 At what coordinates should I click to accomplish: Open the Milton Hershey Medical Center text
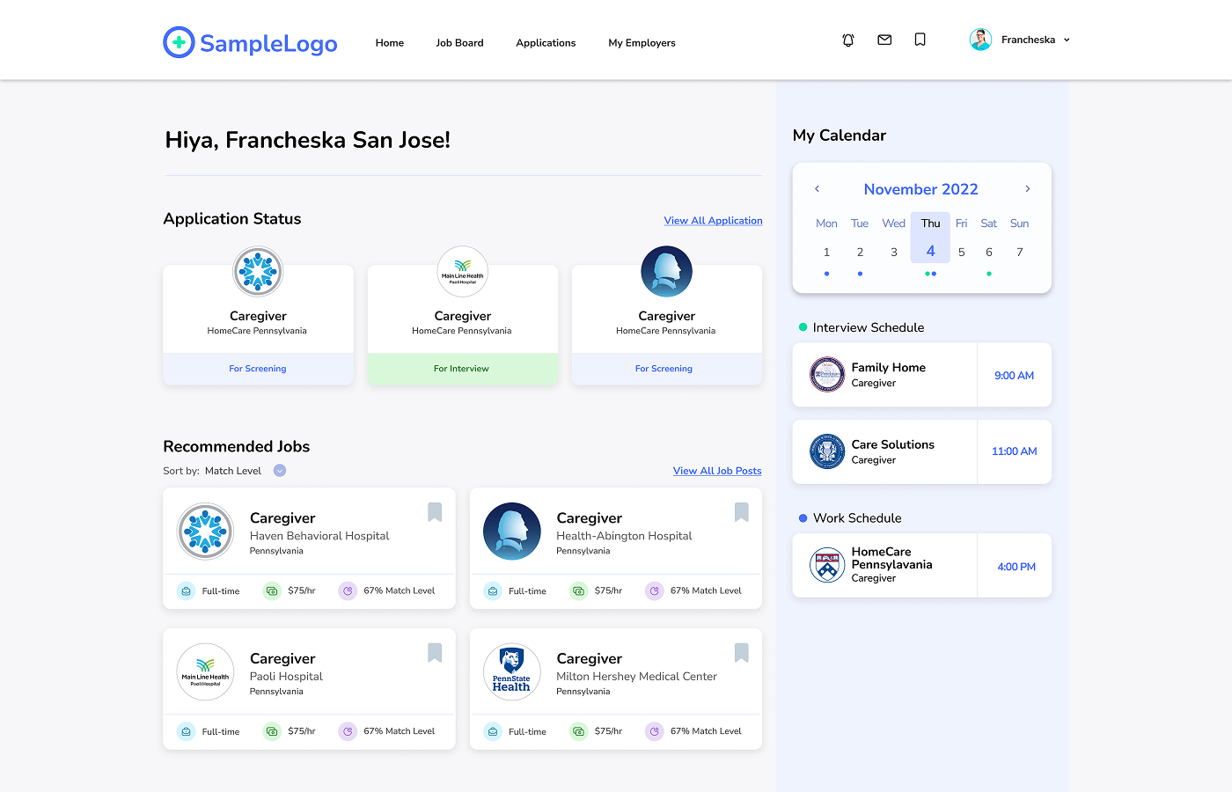pyautogui.click(x=636, y=677)
